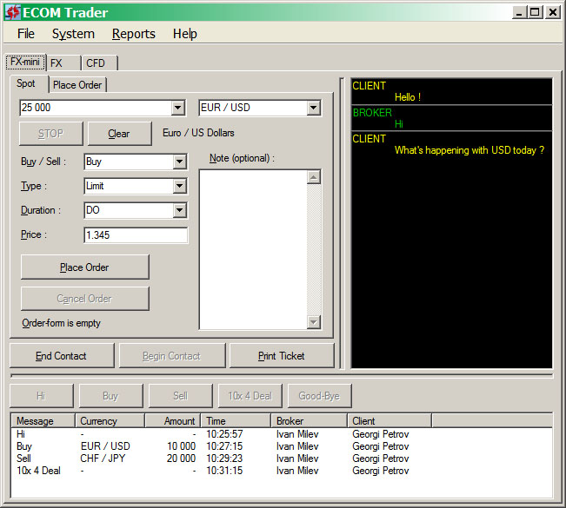Click the chat message 'What's happening with USD today ?'
The image size is (566, 508).
click(469, 150)
